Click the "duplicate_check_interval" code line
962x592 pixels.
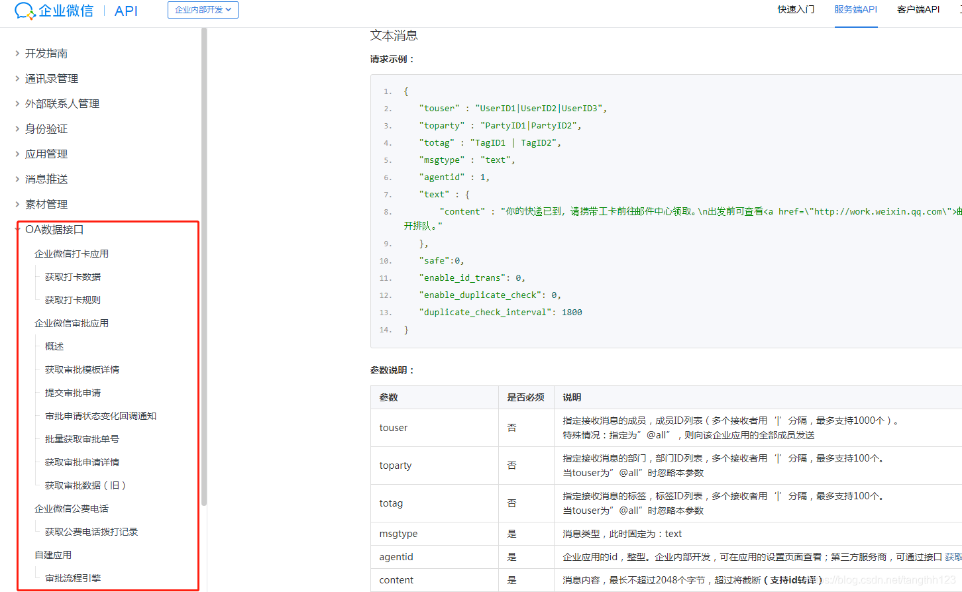(x=501, y=313)
